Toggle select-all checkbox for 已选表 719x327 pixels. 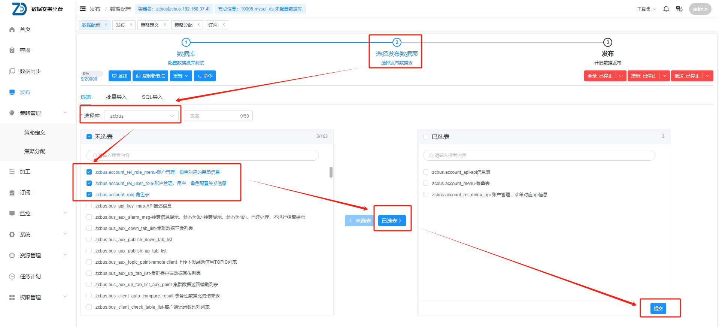[426, 137]
